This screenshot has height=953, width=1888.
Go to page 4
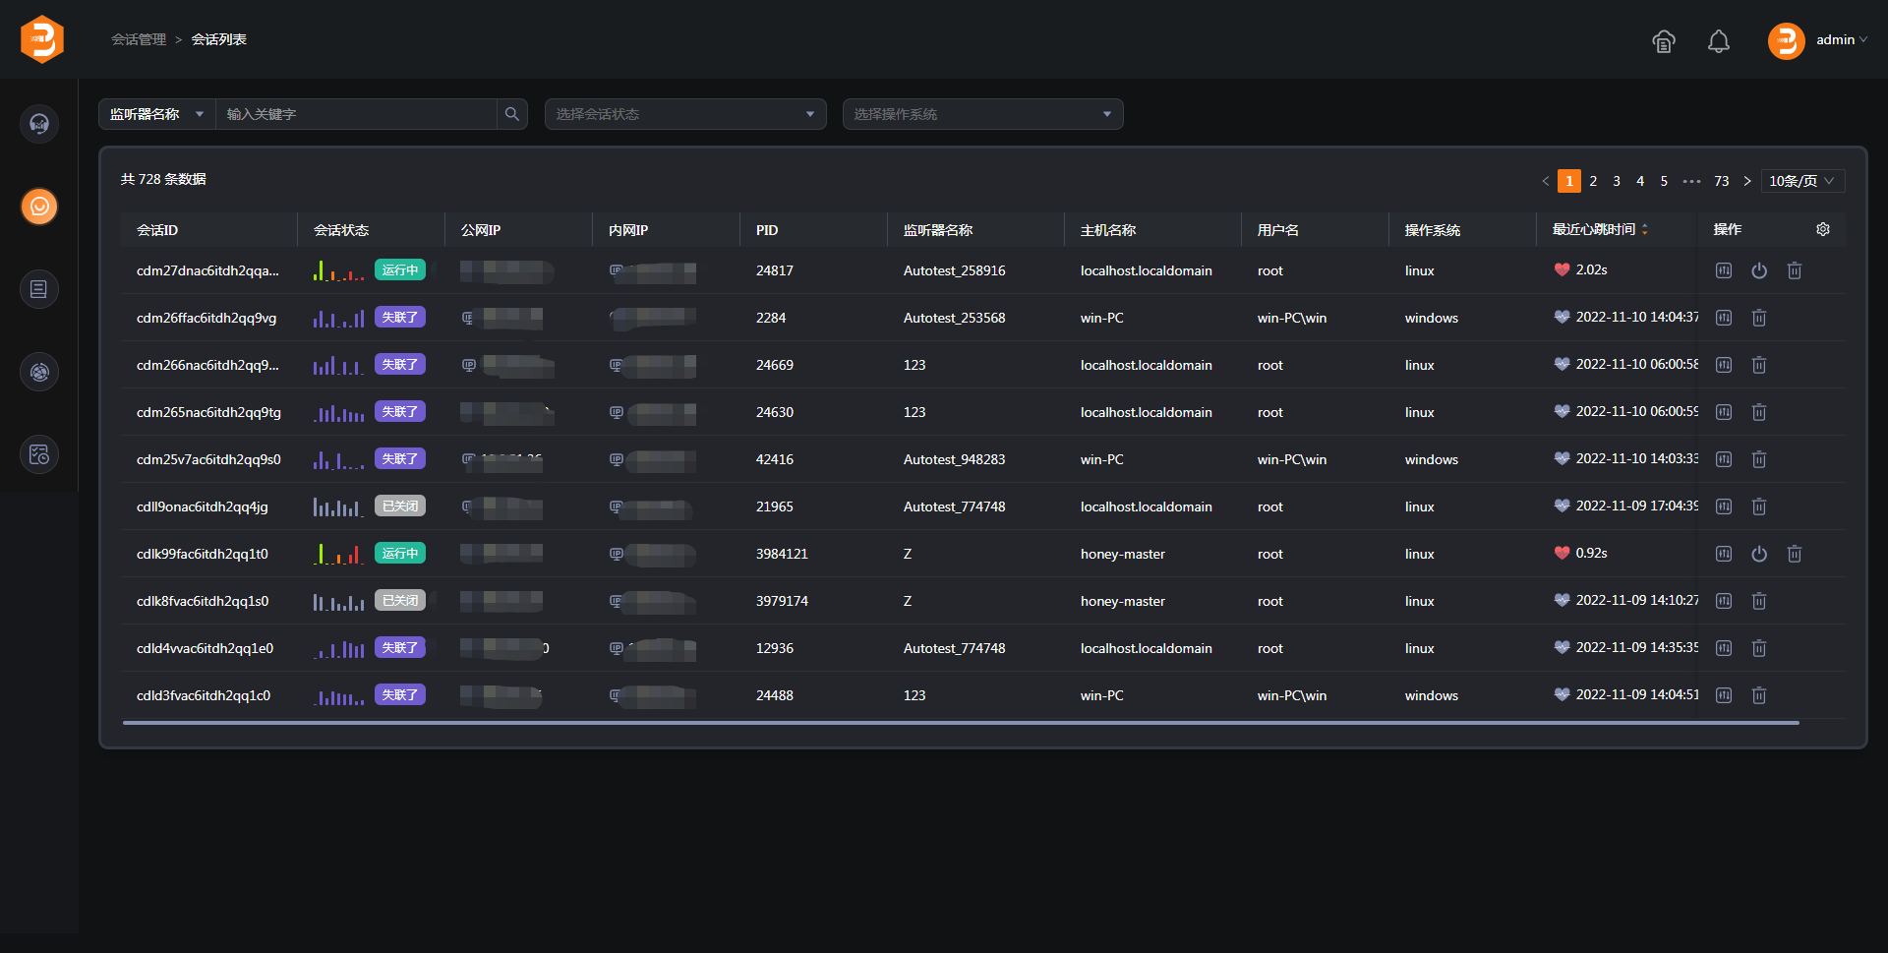pos(1640,181)
